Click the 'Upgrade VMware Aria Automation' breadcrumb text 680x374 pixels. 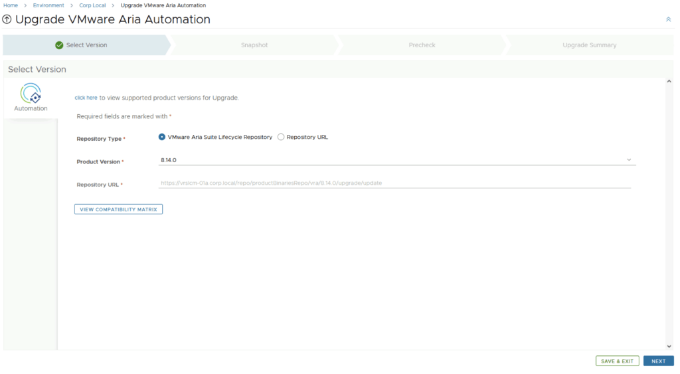[163, 5]
